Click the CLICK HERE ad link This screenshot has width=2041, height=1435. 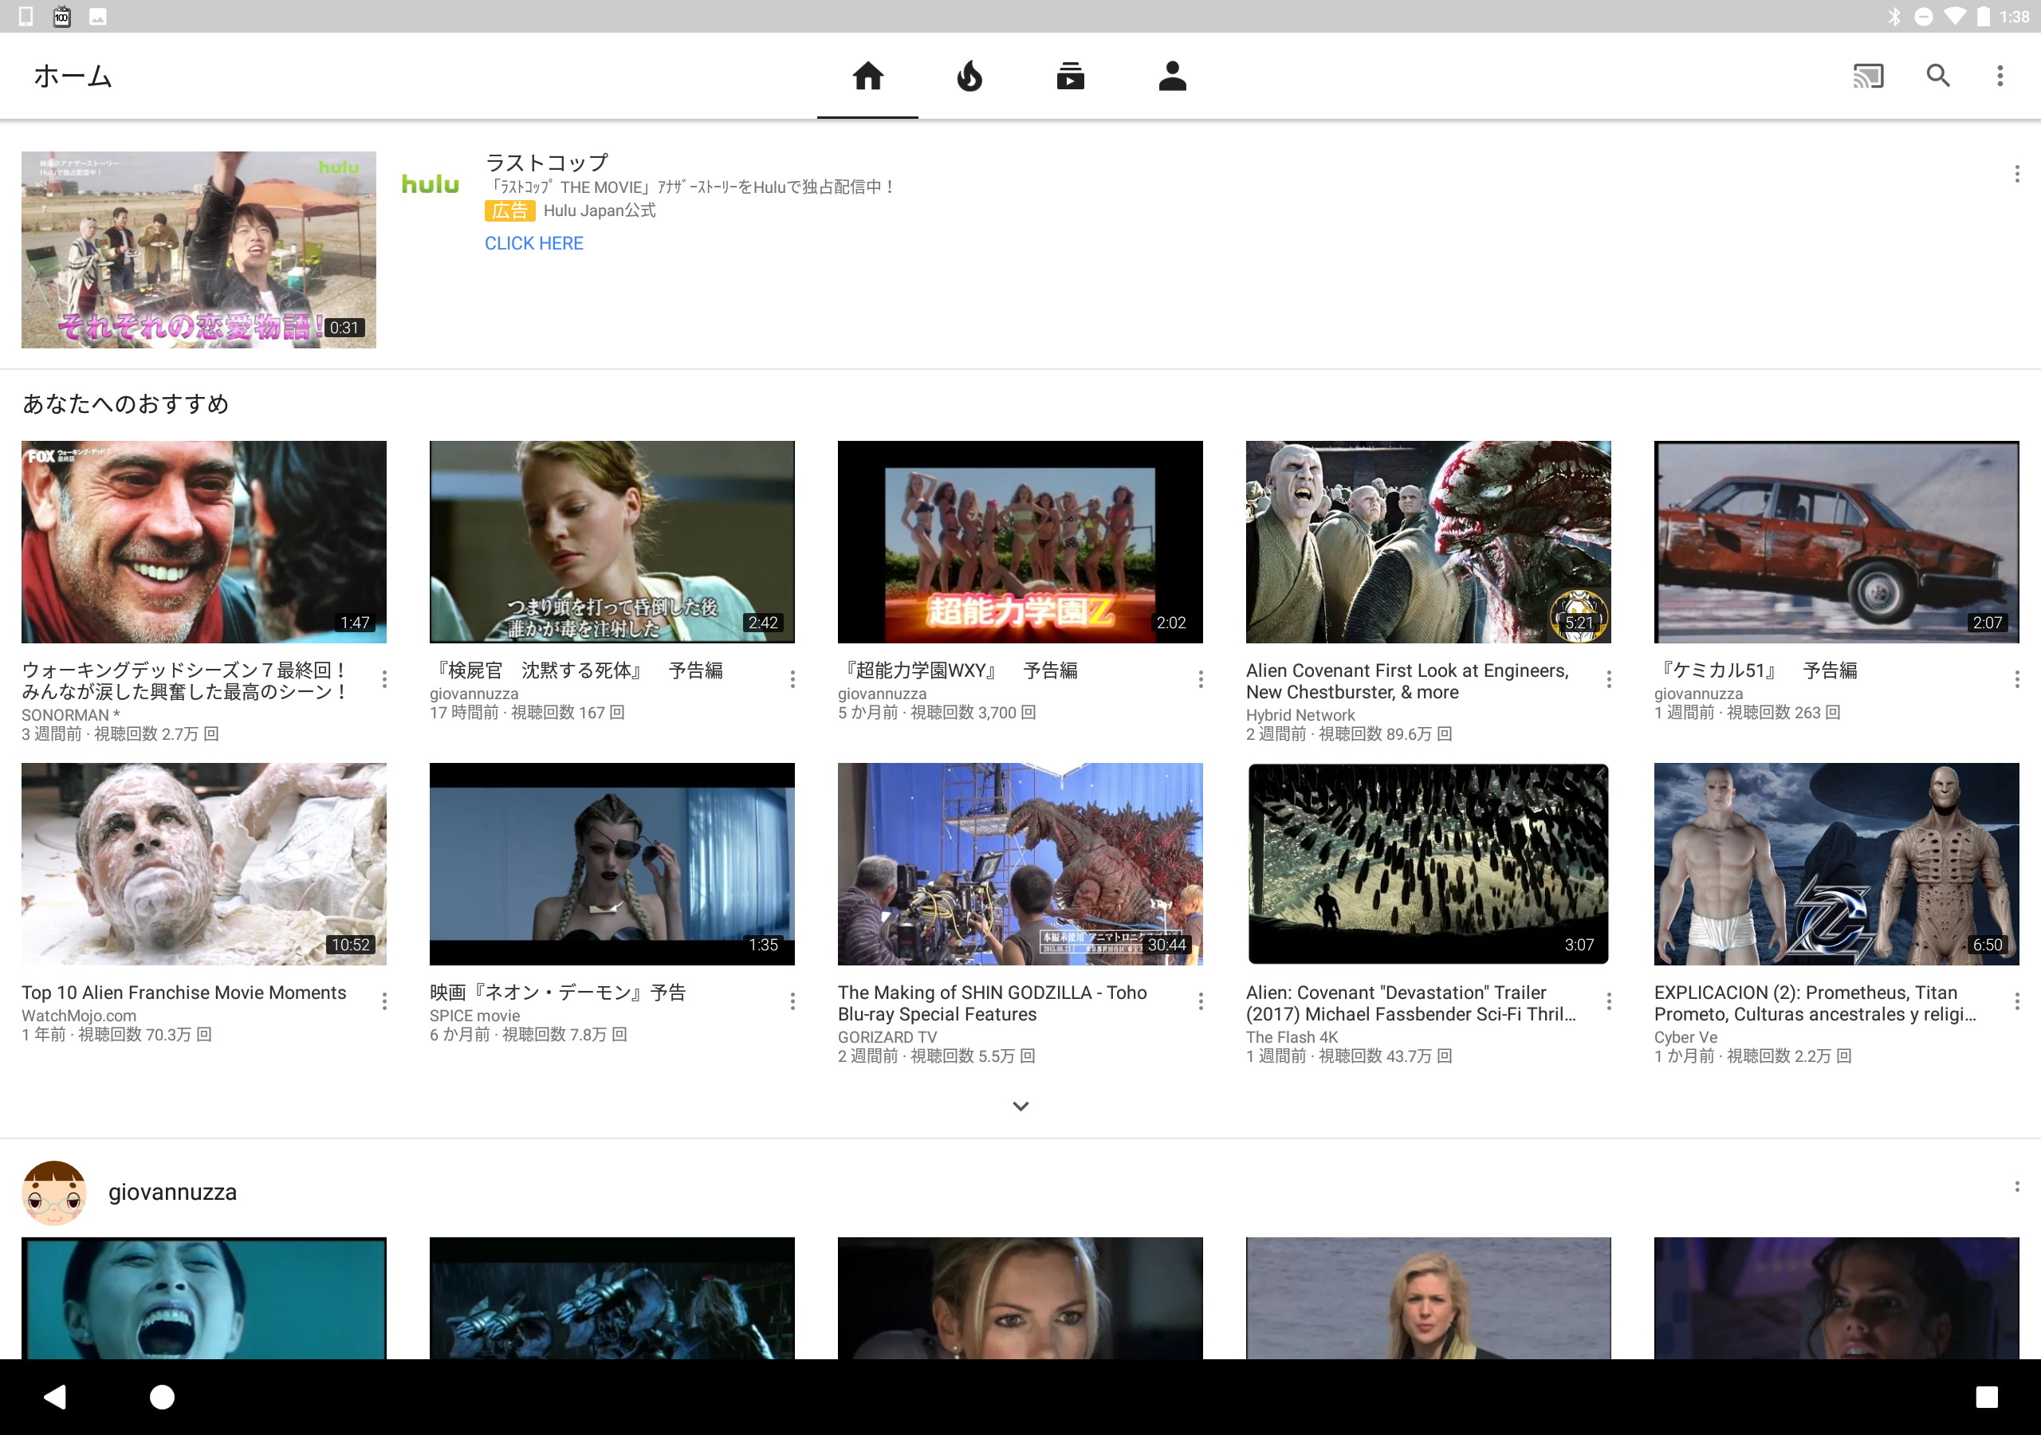[x=533, y=244]
